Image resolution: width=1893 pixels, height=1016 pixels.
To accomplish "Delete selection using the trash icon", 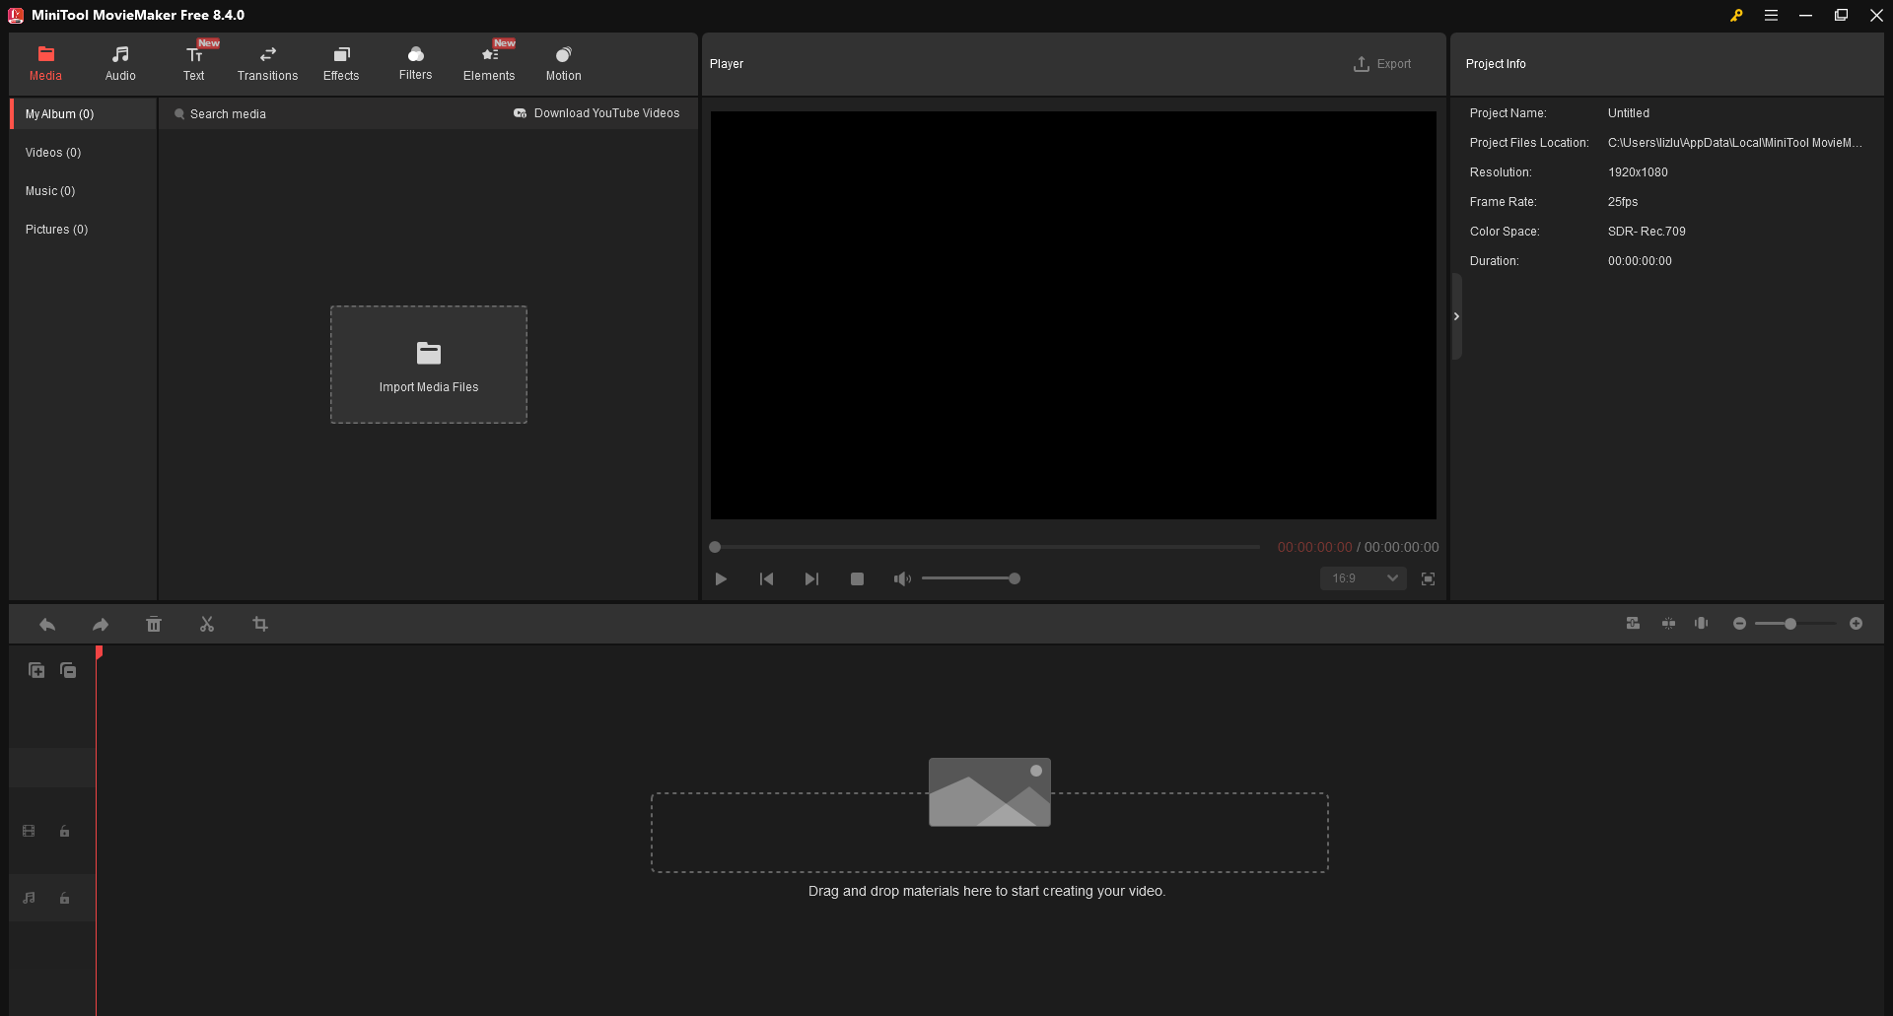I will 154,624.
